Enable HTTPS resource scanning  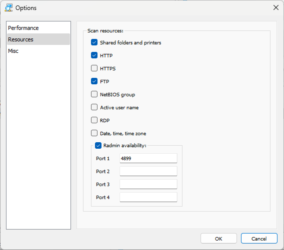(94, 68)
